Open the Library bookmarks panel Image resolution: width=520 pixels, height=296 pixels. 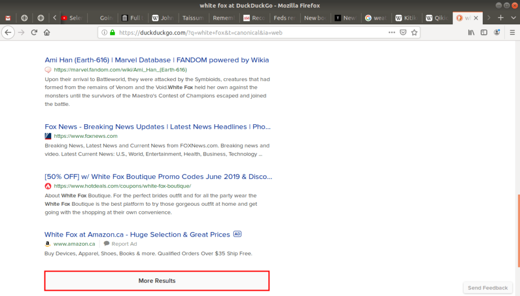click(471, 32)
